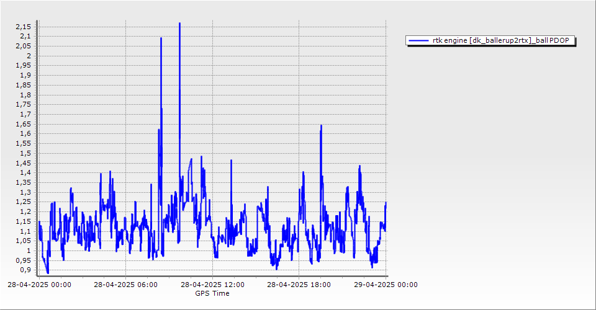Click y-axis value '1,05'
This screenshot has width=596, height=310.
(x=23, y=241)
